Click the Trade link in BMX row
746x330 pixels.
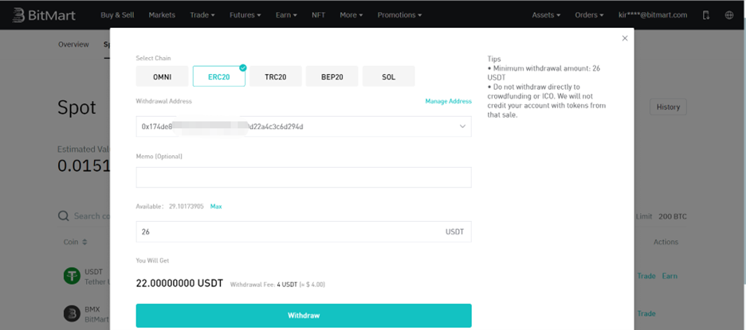coord(646,313)
